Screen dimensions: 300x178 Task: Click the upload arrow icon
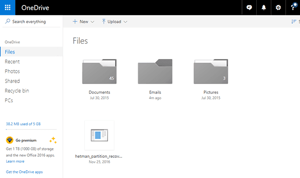coord(103,22)
